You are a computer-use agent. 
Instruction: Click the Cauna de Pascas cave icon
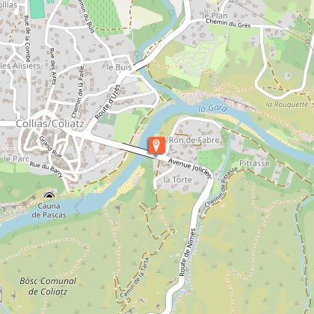[49, 196]
